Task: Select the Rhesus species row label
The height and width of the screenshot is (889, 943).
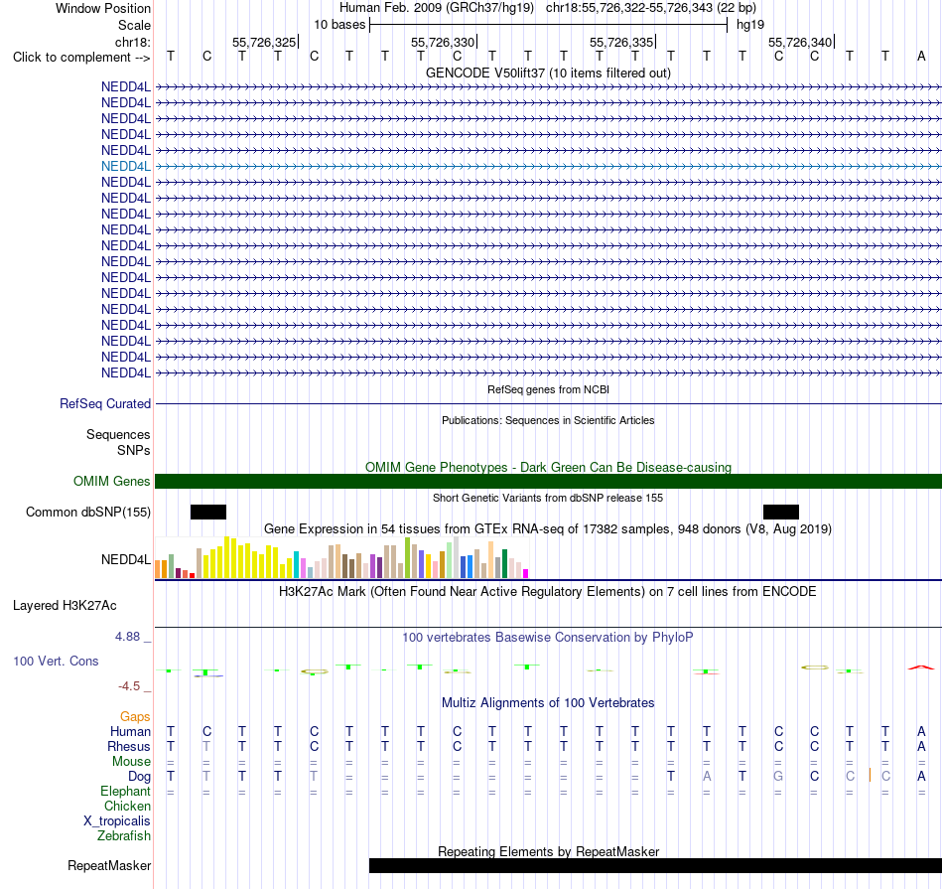Action: point(129,746)
